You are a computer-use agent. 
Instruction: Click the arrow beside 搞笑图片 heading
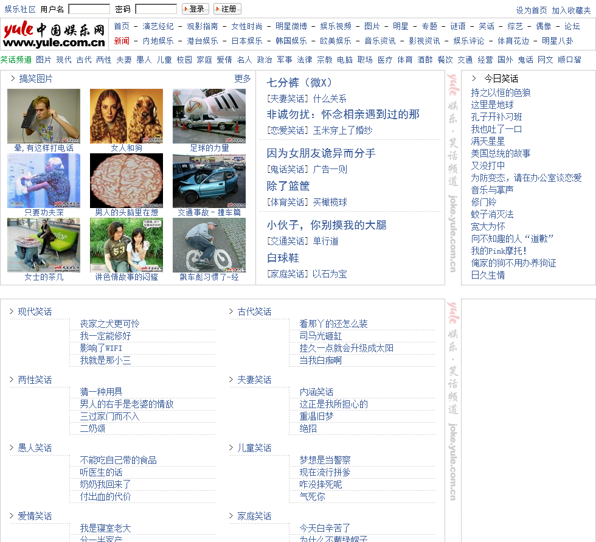[13, 78]
